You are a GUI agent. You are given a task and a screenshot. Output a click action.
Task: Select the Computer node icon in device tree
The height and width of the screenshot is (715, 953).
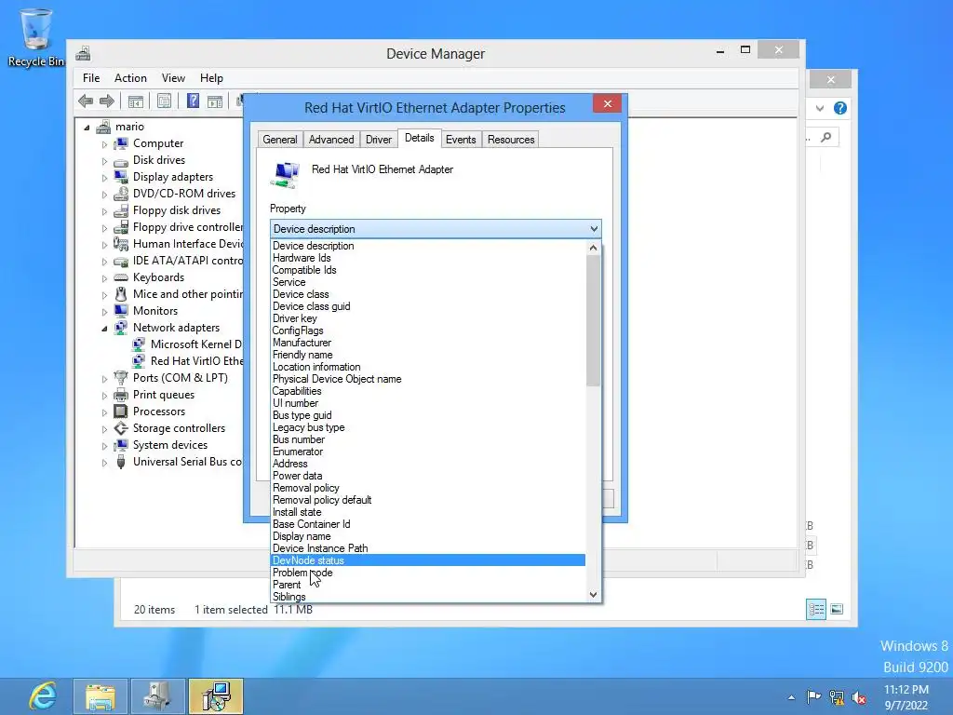pos(121,143)
